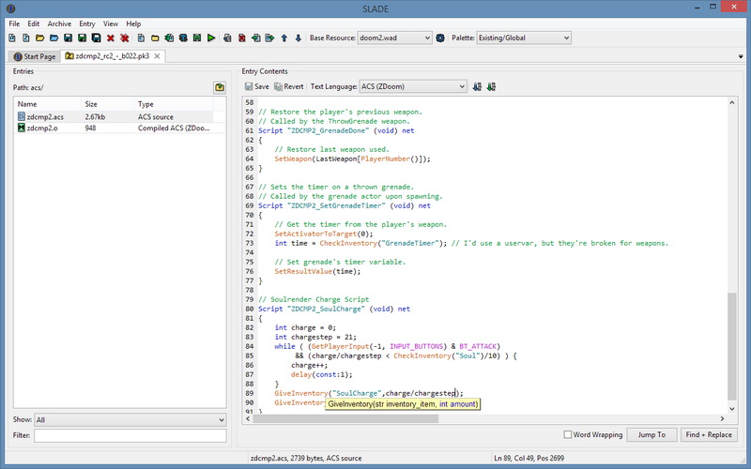Open the Base Resource dropdown
Image resolution: width=751 pixels, height=469 pixels.
(x=394, y=38)
